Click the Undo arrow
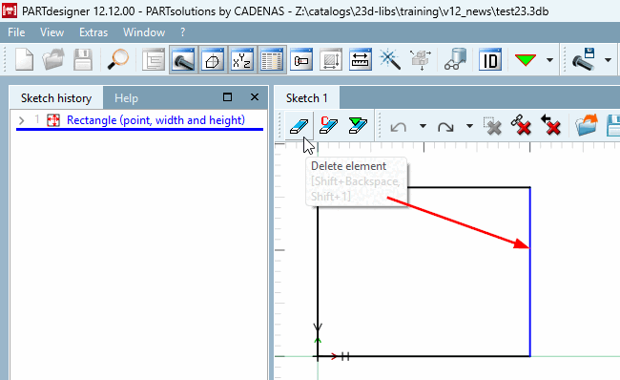Screen dimensions: 620x380 [399, 127]
